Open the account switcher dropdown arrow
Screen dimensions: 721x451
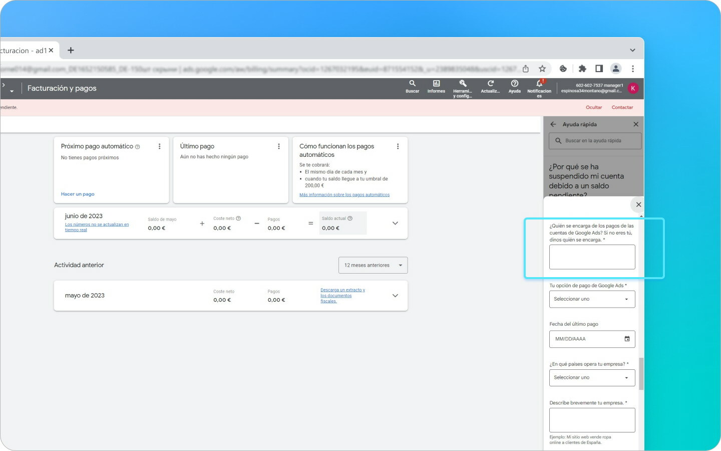12,91
